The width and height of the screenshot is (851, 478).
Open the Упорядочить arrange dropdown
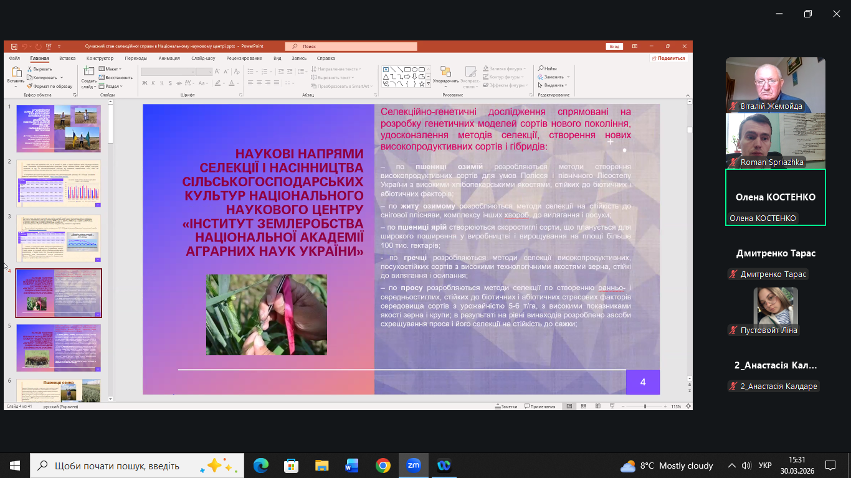[x=445, y=76]
